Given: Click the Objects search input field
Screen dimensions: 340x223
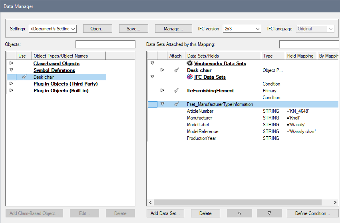Looking at the screenshot, I should pyautogui.click(x=105, y=44).
